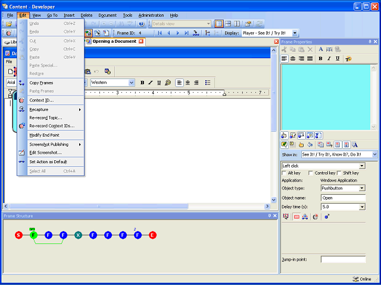Viewport: 381px width, 285px height.
Task: Switch to the Opening a Document tab
Action: (x=115, y=41)
